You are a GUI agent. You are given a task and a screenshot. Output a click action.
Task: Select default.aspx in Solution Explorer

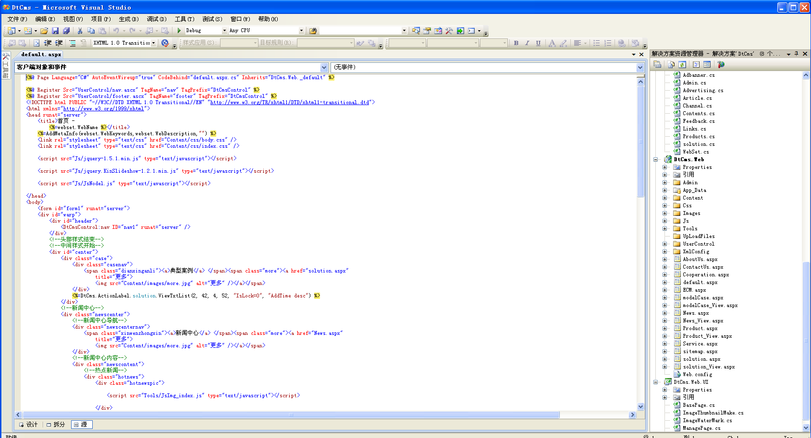point(700,283)
